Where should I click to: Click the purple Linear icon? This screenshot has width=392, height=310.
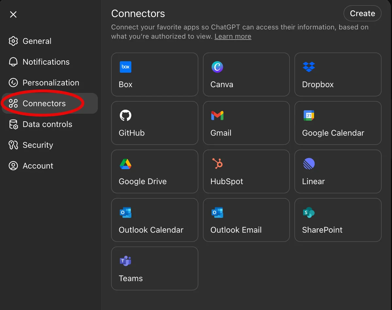click(309, 164)
